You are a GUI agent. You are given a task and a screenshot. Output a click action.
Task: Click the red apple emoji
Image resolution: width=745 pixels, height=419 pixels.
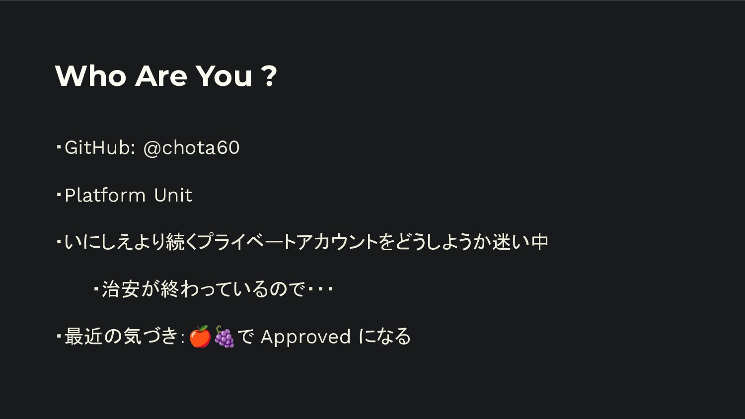tap(200, 337)
